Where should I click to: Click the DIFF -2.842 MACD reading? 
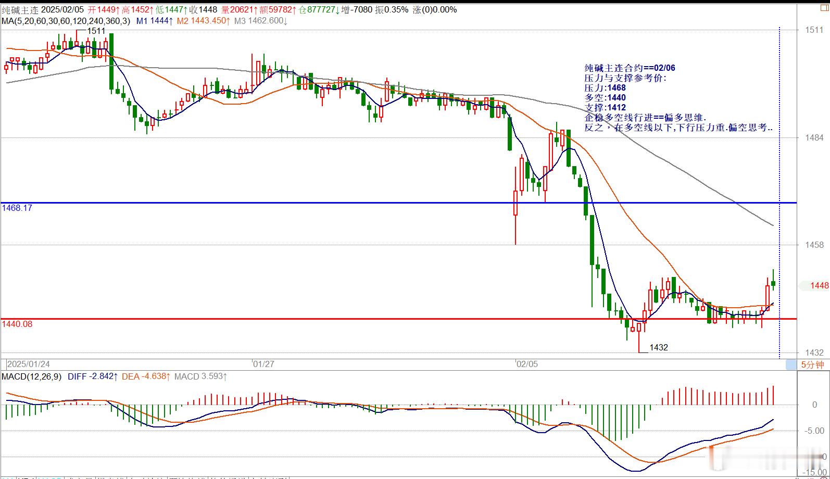click(x=93, y=376)
